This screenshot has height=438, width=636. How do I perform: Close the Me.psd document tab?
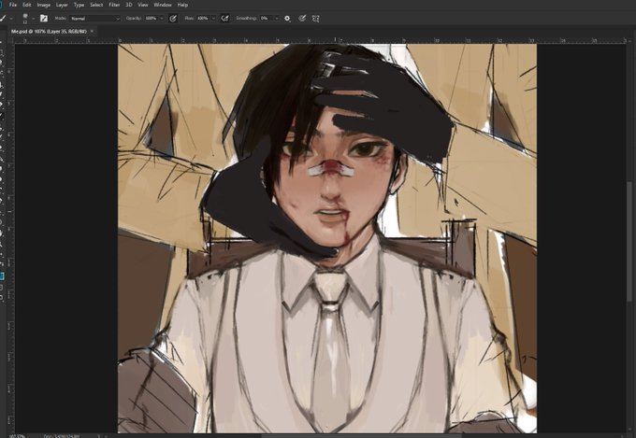(92, 31)
